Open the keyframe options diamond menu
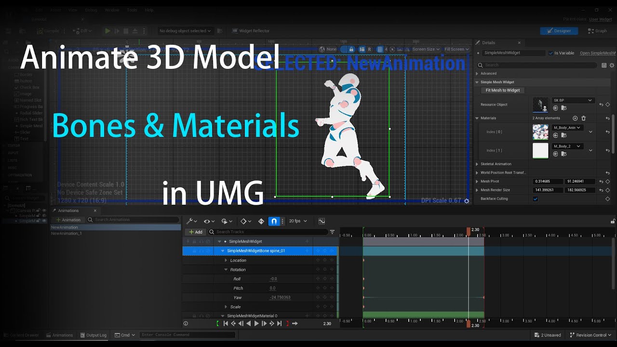The width and height of the screenshot is (617, 347). (x=245, y=221)
